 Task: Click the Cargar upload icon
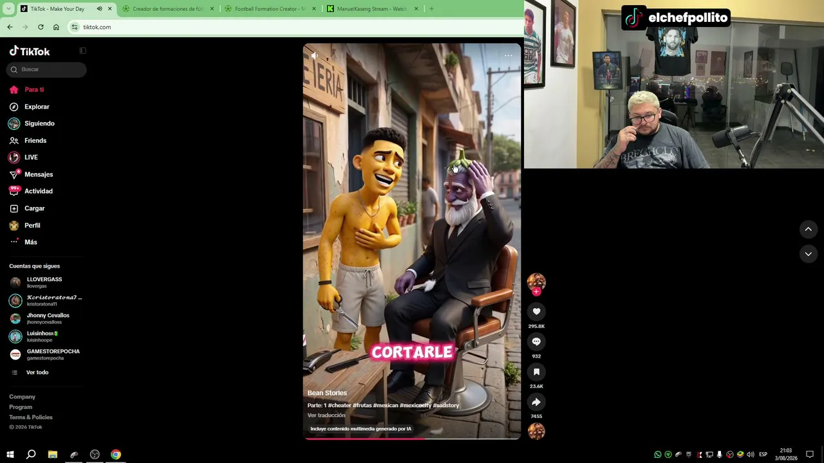(14, 208)
